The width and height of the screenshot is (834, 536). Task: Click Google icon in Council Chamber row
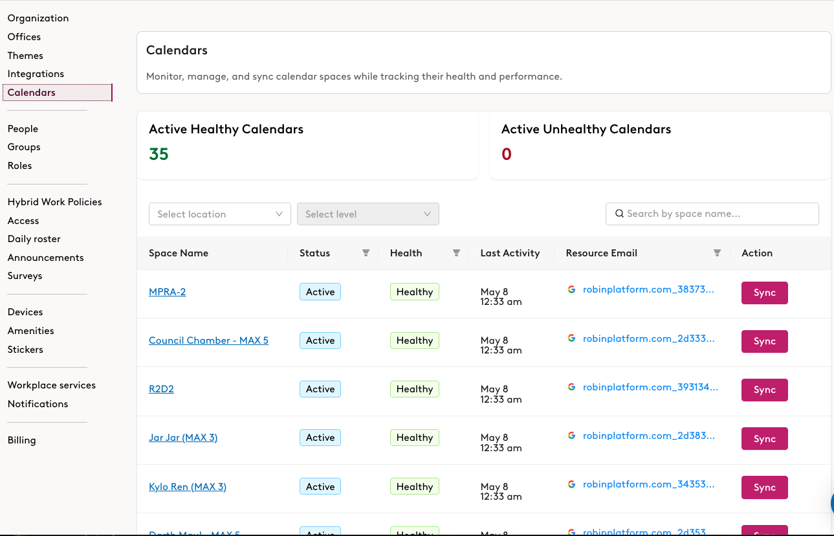click(x=571, y=338)
